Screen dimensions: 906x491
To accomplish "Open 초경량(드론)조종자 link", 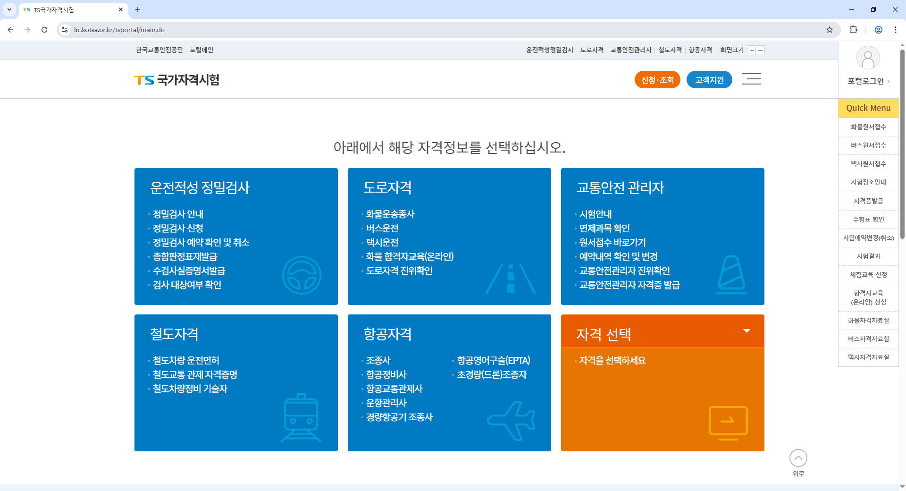I will tap(492, 374).
